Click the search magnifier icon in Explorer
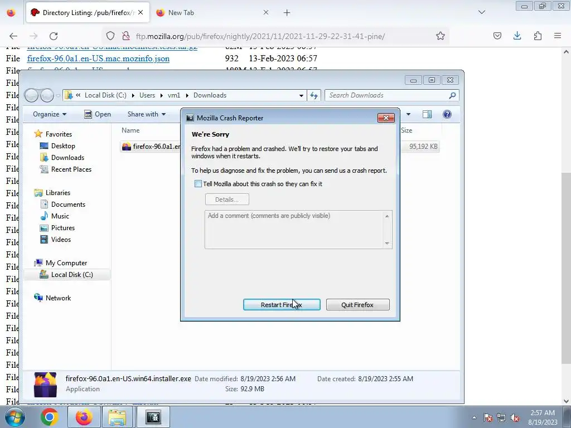Screen dimensions: 571x428 (x=452, y=95)
